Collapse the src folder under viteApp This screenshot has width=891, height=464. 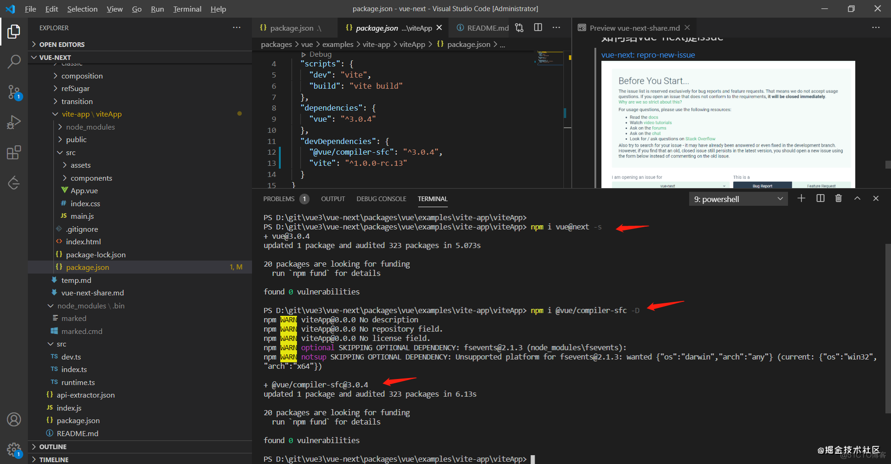point(71,152)
